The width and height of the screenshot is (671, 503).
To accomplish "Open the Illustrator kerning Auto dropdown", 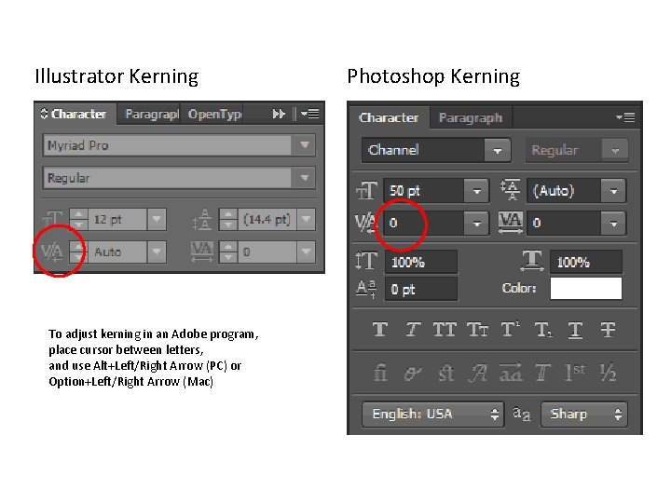I will pos(157,251).
